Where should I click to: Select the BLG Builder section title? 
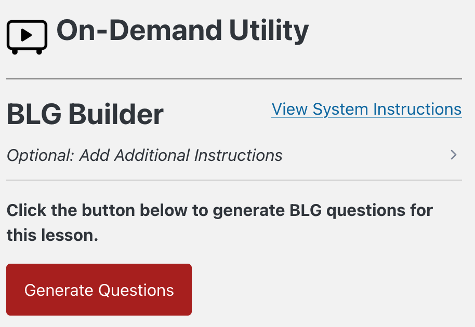coord(85,115)
